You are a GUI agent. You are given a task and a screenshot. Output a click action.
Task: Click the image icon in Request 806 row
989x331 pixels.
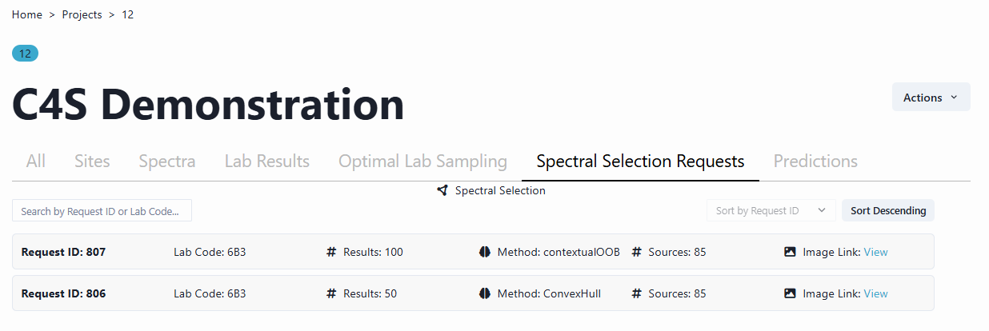tap(790, 293)
